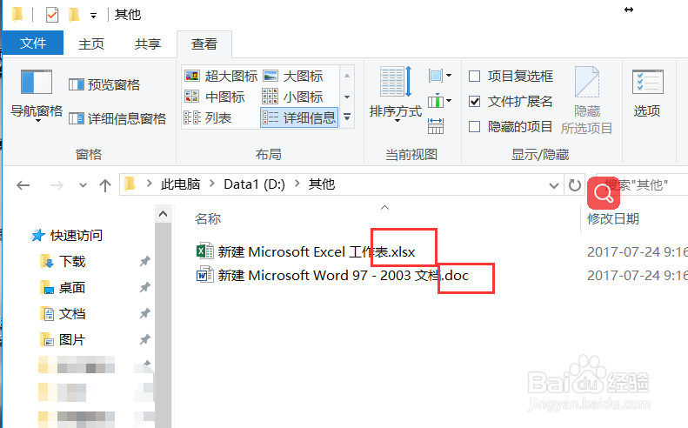Sort by Date modified (修改日期) column header

(x=613, y=218)
